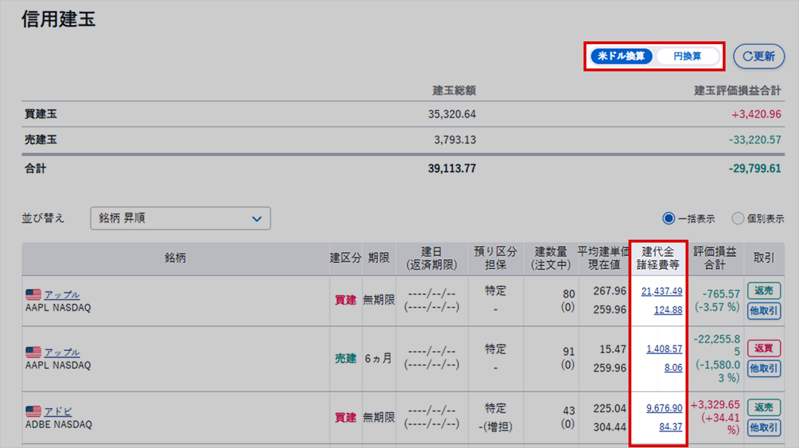Open the 21,437.49 建代金 link
Image resolution: width=799 pixels, height=448 pixels.
click(662, 291)
